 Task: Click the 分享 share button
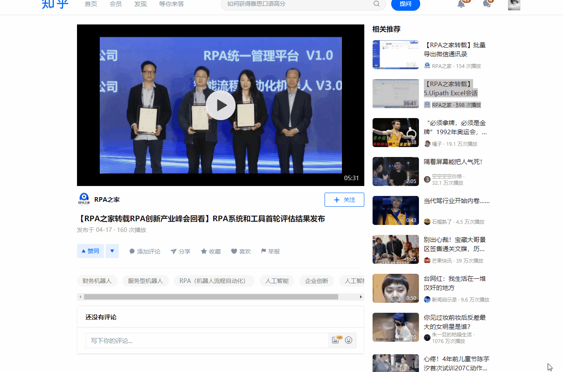coord(180,251)
